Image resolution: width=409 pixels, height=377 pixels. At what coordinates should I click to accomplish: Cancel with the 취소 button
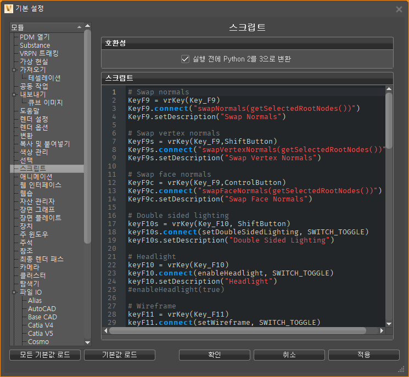click(289, 355)
